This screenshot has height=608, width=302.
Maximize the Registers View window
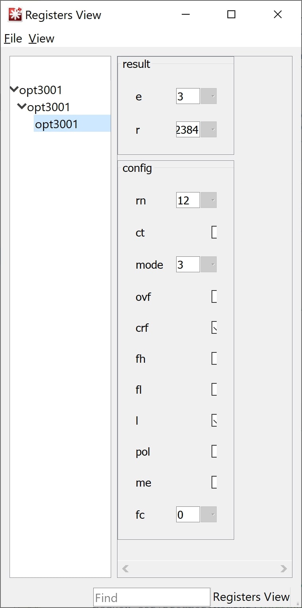tap(231, 15)
